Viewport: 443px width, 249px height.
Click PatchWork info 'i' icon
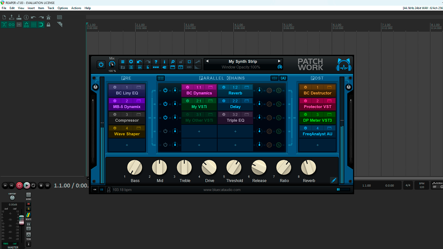click(x=164, y=62)
